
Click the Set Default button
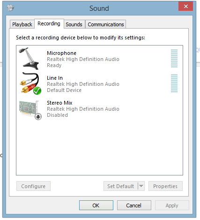tap(120, 186)
